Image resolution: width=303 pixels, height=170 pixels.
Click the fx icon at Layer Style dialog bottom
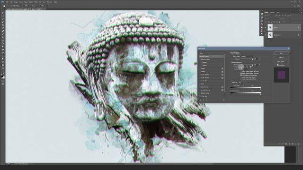(x=200, y=100)
